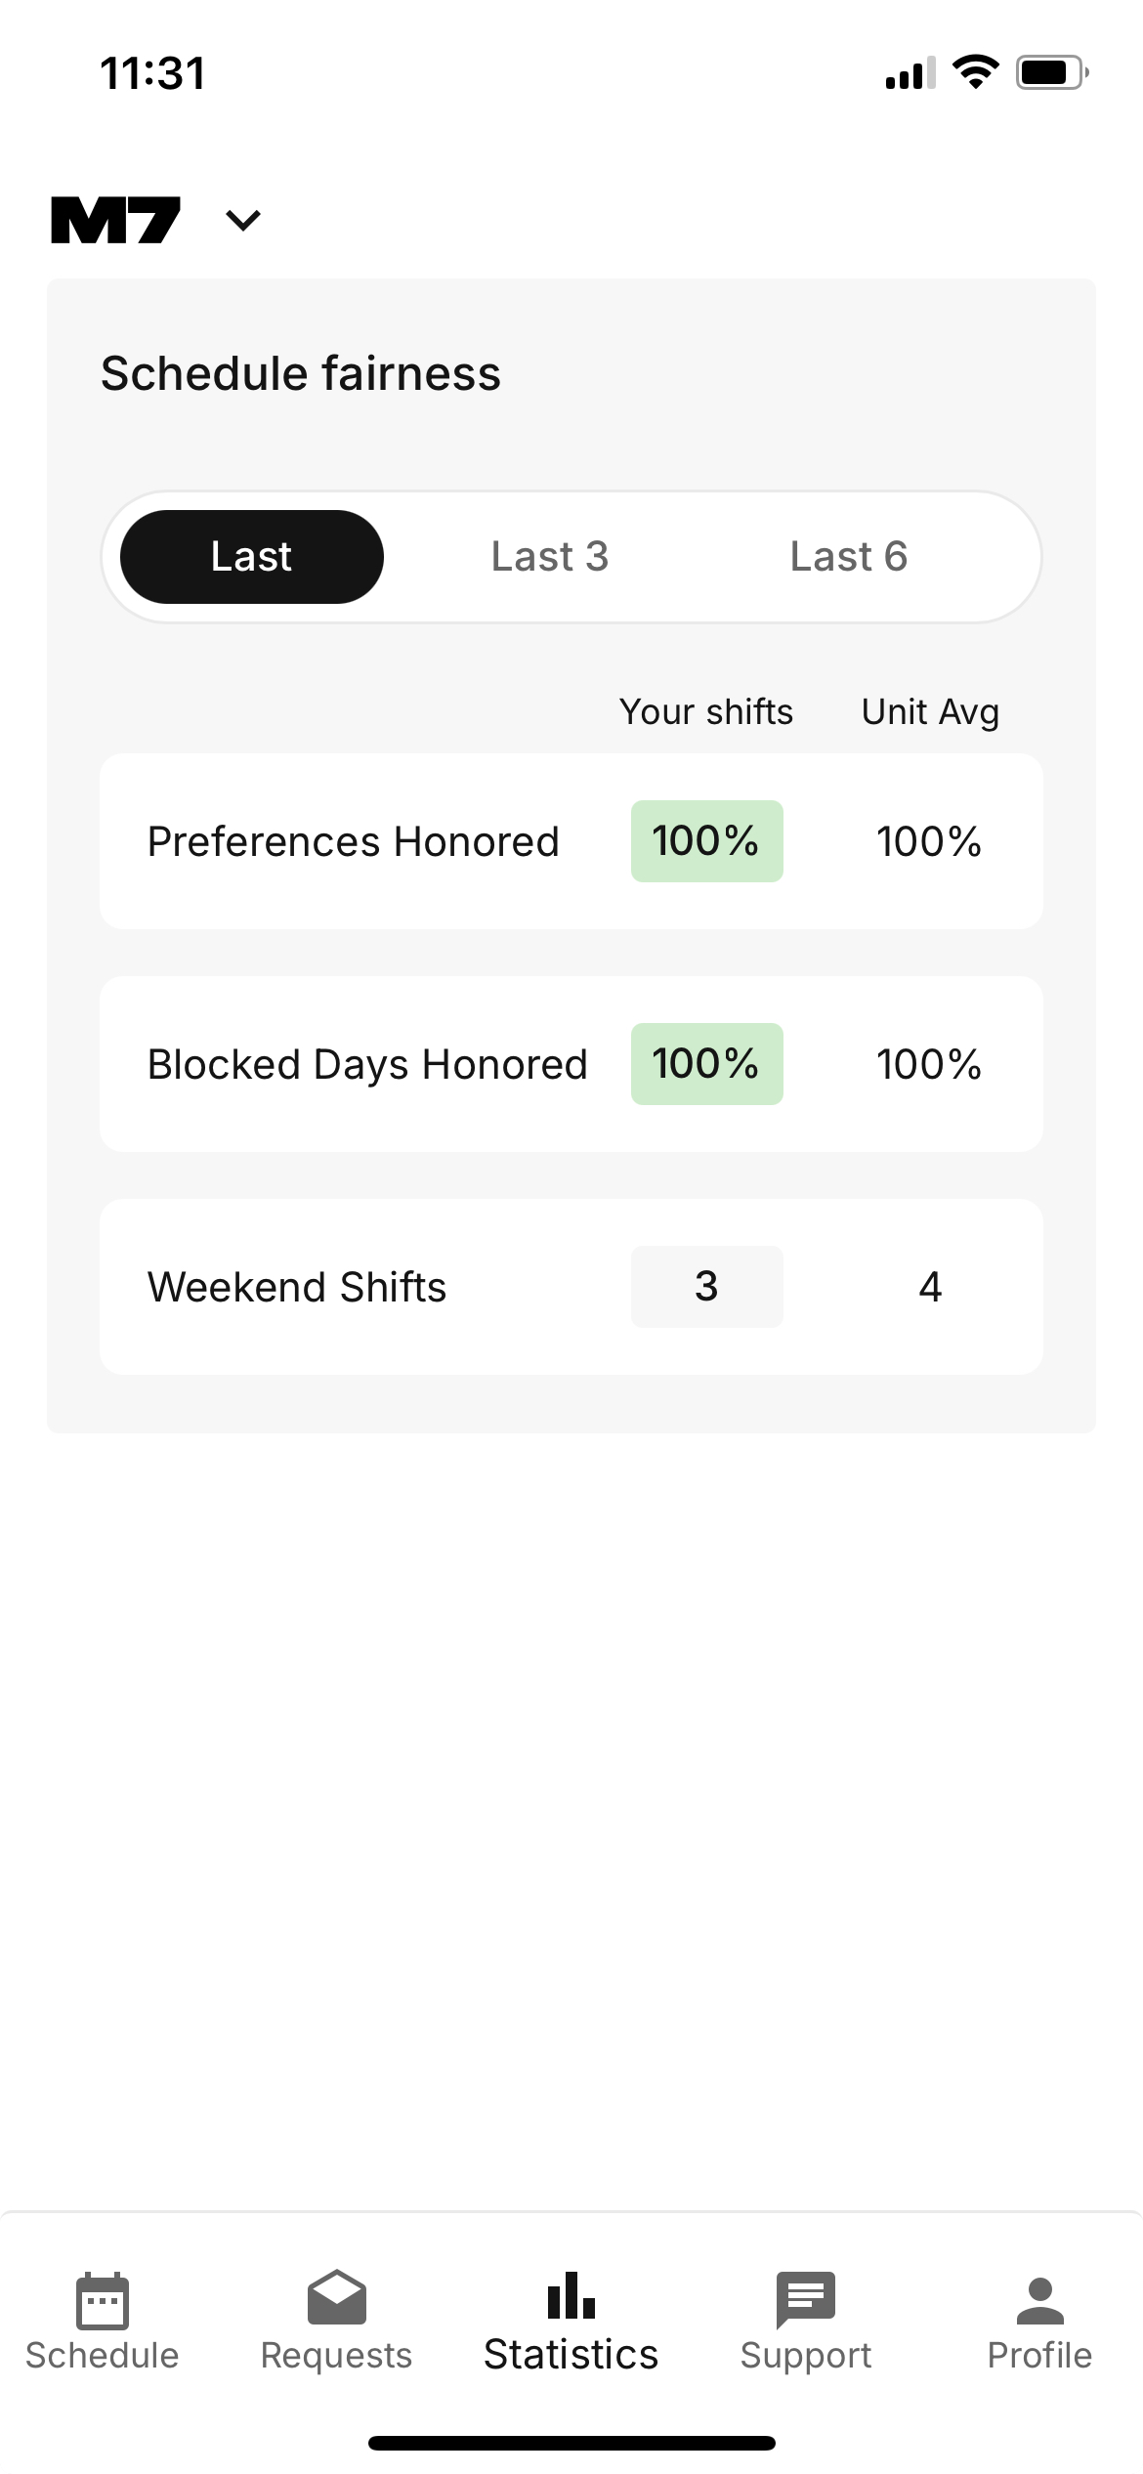Image resolution: width=1143 pixels, height=2474 pixels.
Task: Tap the battery icon in status bar
Action: pyautogui.click(x=1052, y=73)
